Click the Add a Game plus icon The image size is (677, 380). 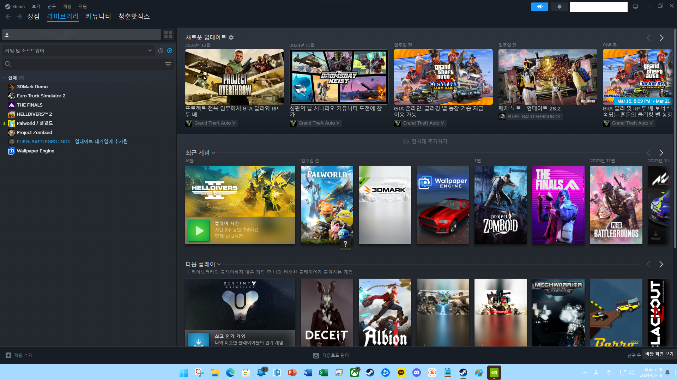point(8,355)
